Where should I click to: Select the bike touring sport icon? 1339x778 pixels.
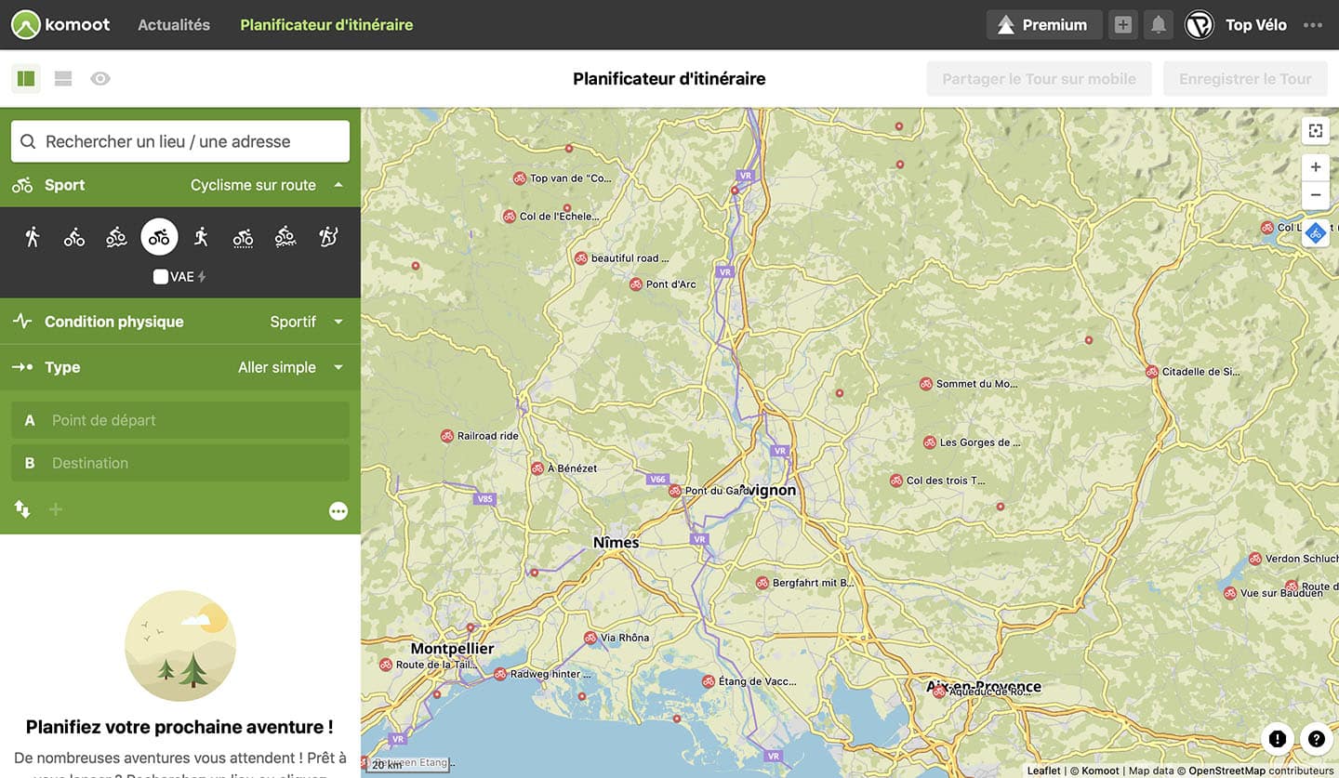74,238
